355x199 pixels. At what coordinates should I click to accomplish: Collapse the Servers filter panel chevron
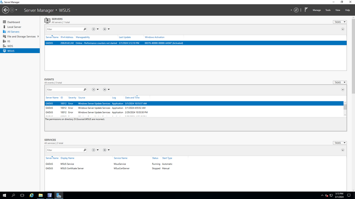(x=343, y=29)
